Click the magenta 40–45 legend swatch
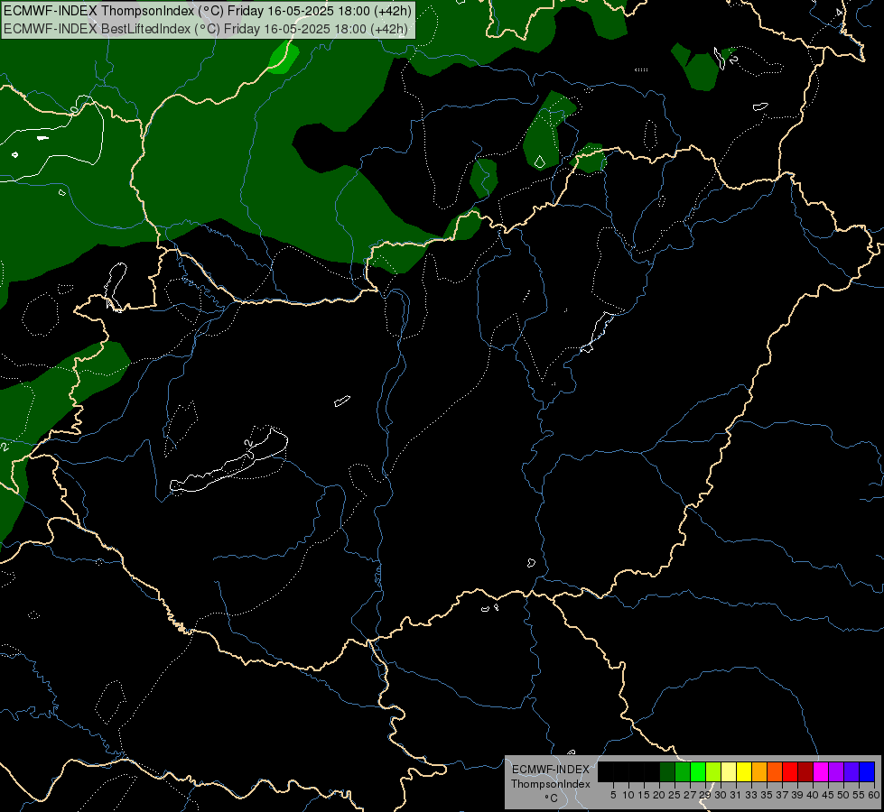This screenshot has height=812, width=884. [x=821, y=771]
